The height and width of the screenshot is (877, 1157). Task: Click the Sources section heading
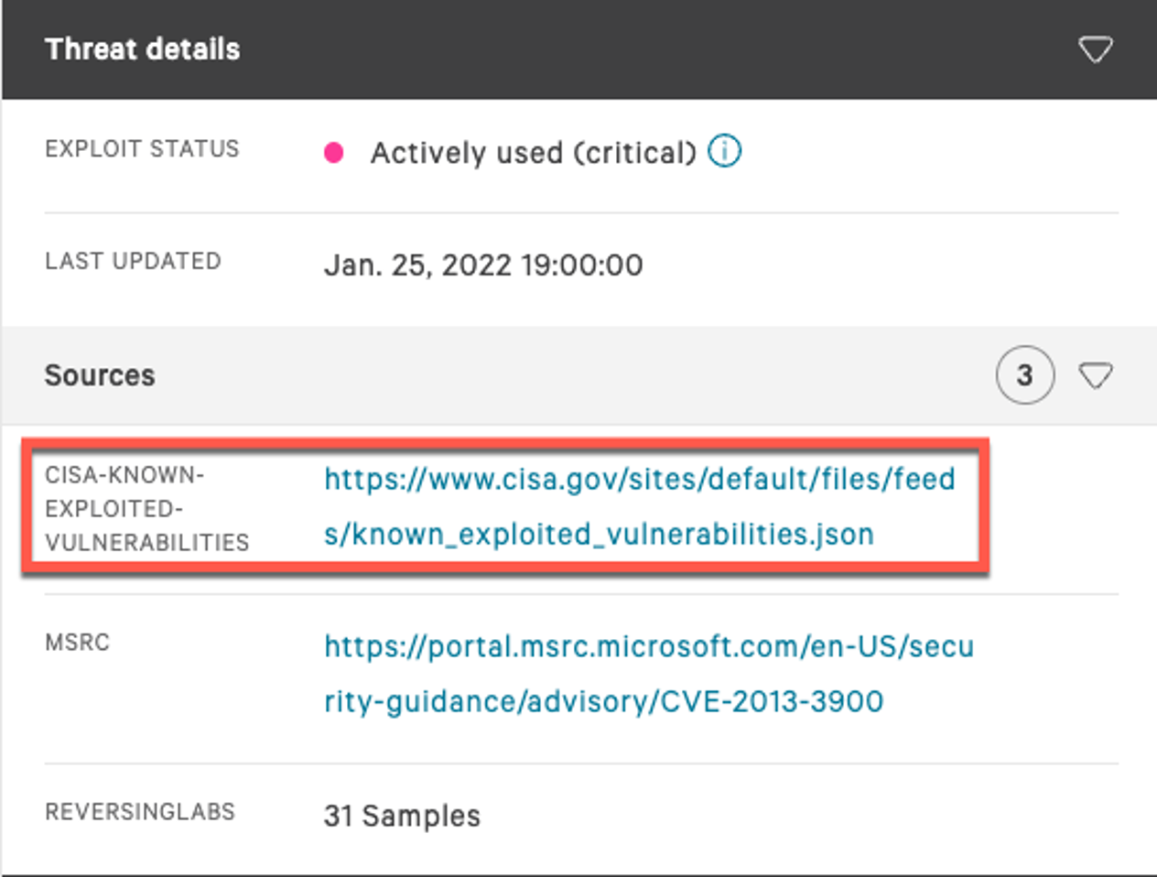[100, 375]
